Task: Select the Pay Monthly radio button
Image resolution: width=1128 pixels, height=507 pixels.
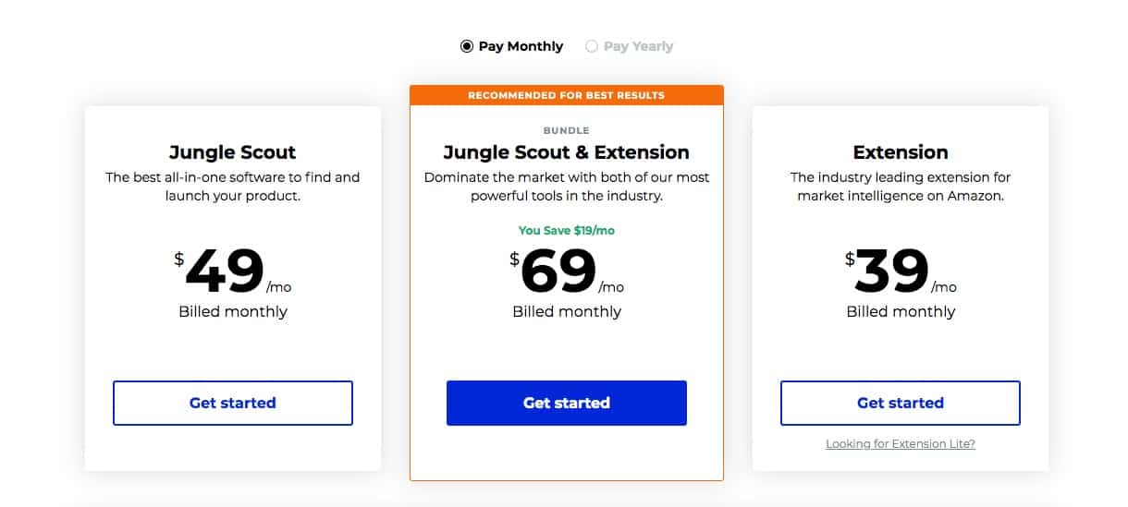Action: 467,46
